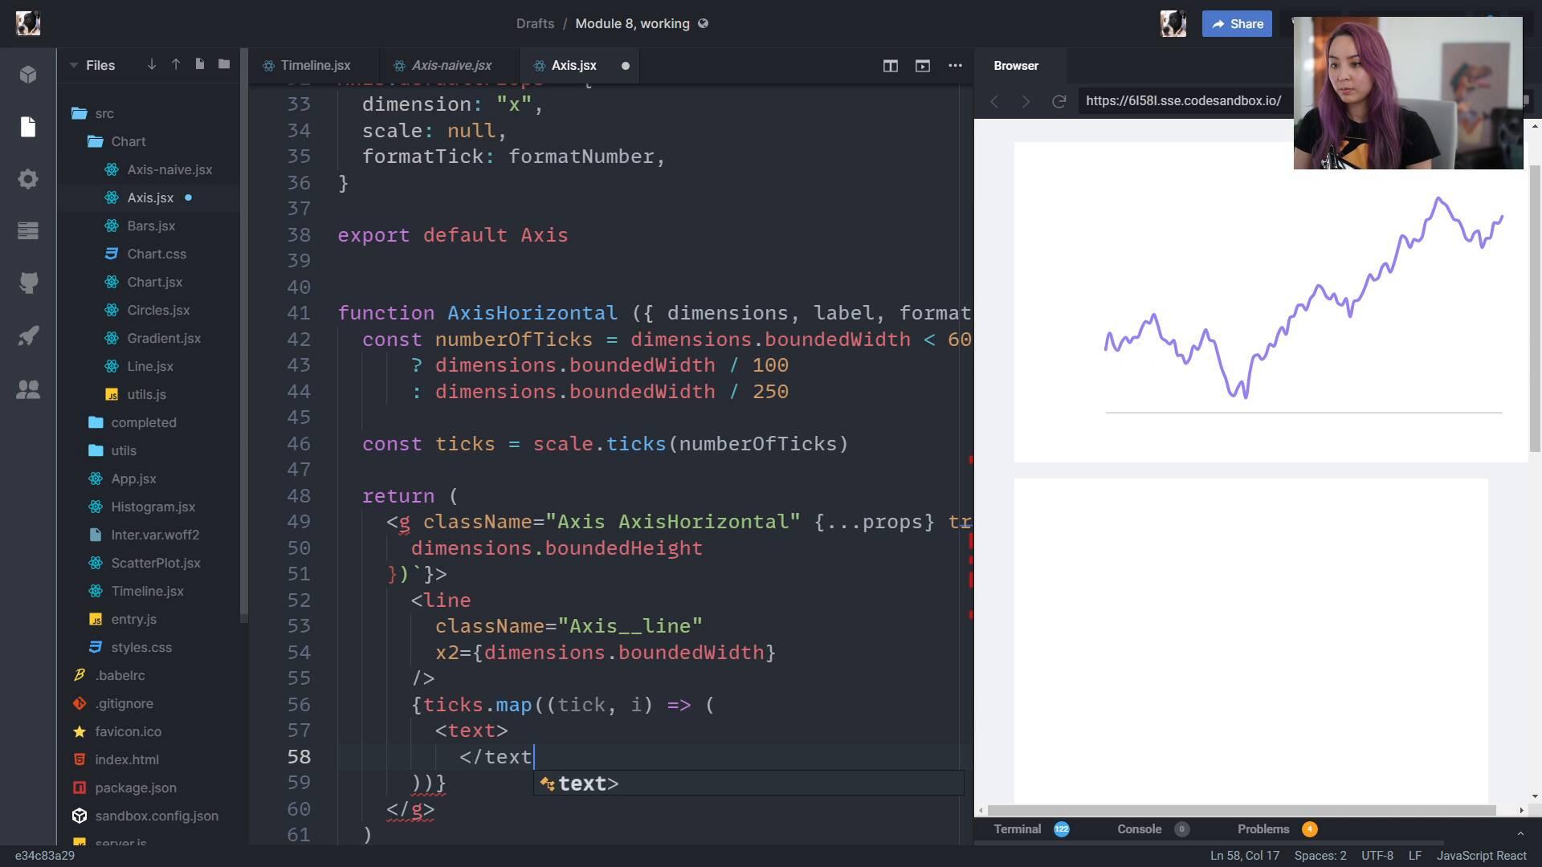Click the run/debug icon in sidebar
Screen dimensions: 1542x867
coord(29,336)
